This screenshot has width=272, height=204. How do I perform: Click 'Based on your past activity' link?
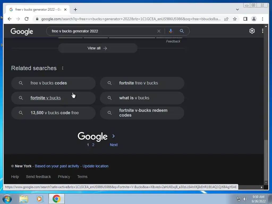click(x=57, y=166)
